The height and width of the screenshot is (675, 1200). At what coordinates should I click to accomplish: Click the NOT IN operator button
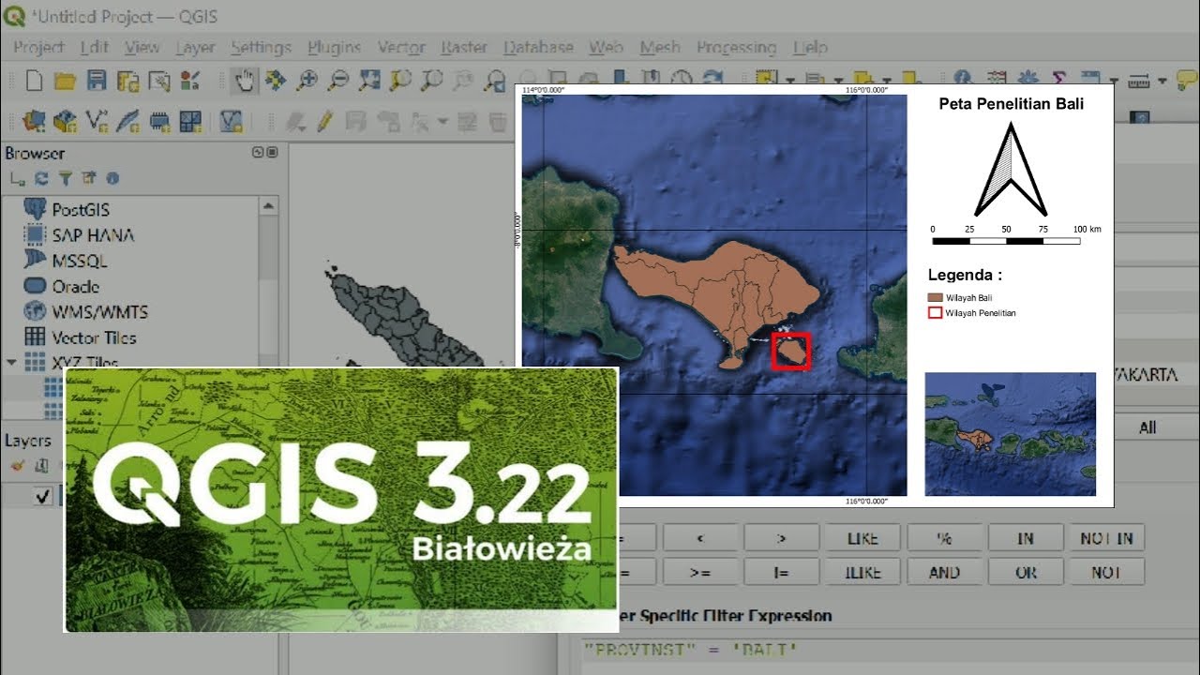1107,538
